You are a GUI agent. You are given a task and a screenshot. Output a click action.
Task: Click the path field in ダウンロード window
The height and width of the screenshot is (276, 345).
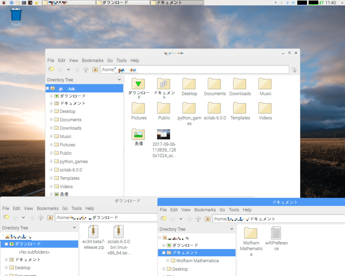[x=106, y=217]
